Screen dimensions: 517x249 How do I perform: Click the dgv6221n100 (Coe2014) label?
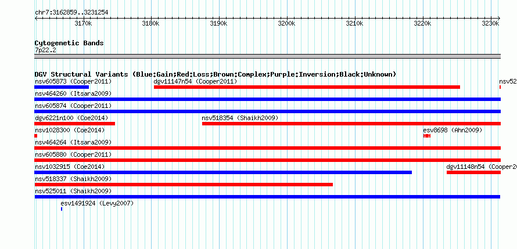[x=71, y=118]
